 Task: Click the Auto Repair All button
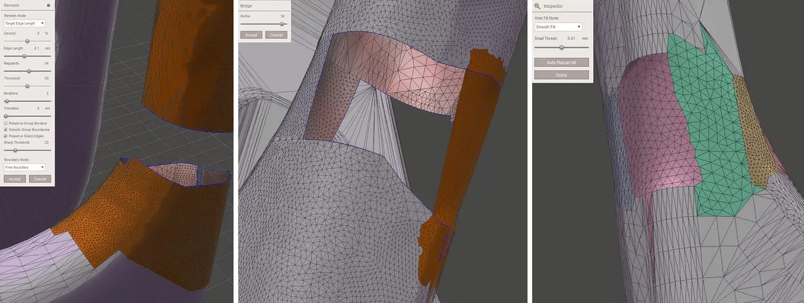click(561, 62)
